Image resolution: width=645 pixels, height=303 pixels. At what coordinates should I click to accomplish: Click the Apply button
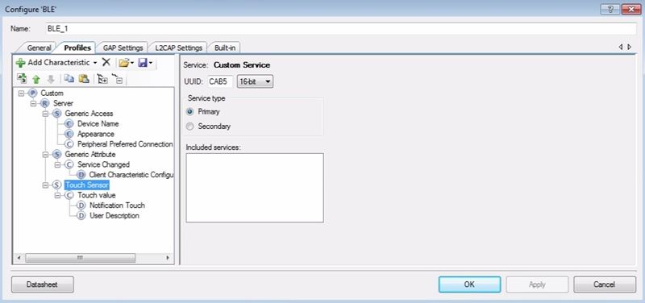537,284
